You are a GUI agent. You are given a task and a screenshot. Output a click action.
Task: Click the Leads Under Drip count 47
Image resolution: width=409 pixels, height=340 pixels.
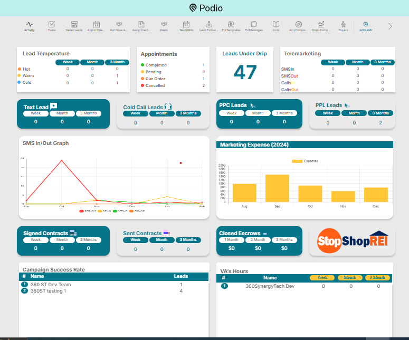pyautogui.click(x=245, y=72)
